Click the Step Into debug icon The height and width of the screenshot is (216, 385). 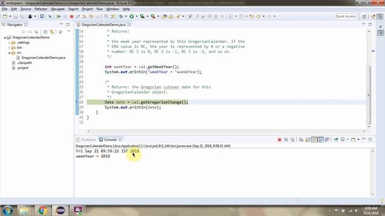84,16
